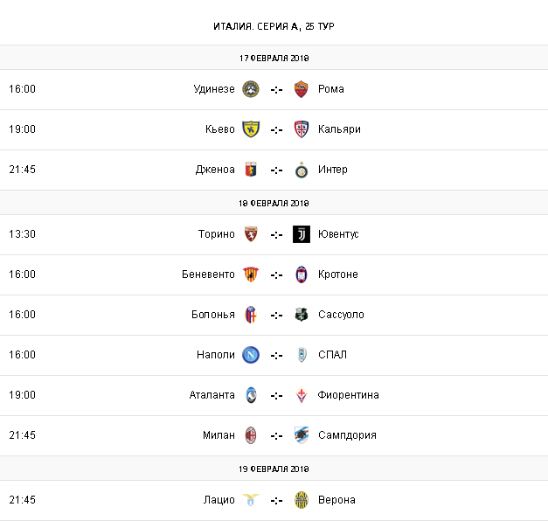548x521 pixels.
Task: Click the 18 February 2018 date header
Action: (274, 203)
